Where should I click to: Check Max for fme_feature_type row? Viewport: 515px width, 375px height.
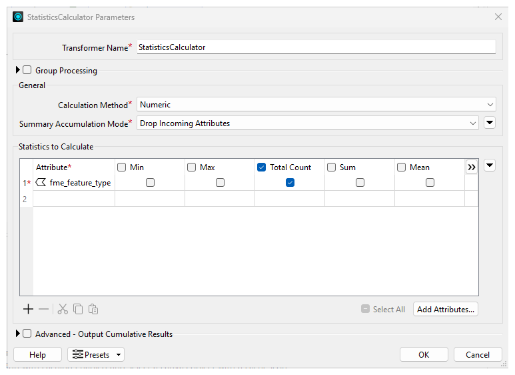[x=220, y=183]
